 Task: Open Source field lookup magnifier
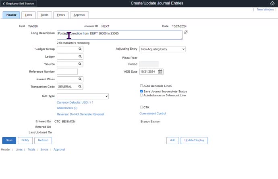(x=80, y=64)
